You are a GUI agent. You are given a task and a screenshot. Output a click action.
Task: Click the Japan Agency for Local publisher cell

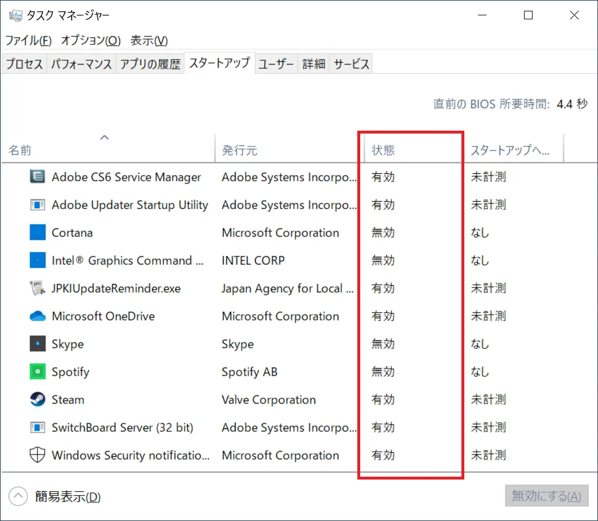pyautogui.click(x=288, y=289)
